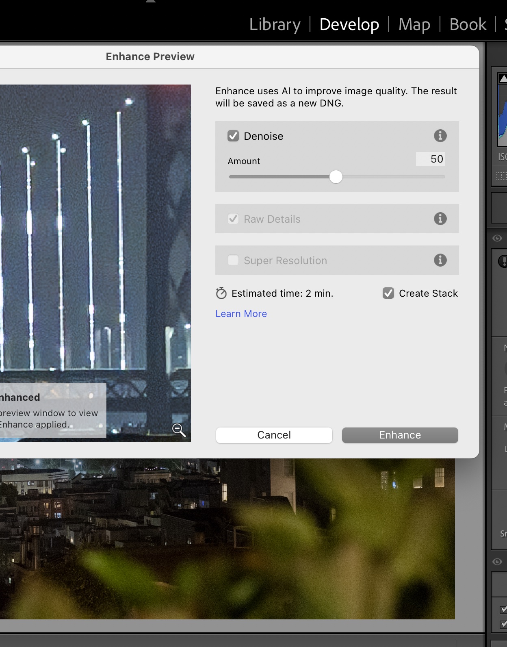Open the Raw Details info icon
This screenshot has height=647, width=507.
click(x=440, y=219)
